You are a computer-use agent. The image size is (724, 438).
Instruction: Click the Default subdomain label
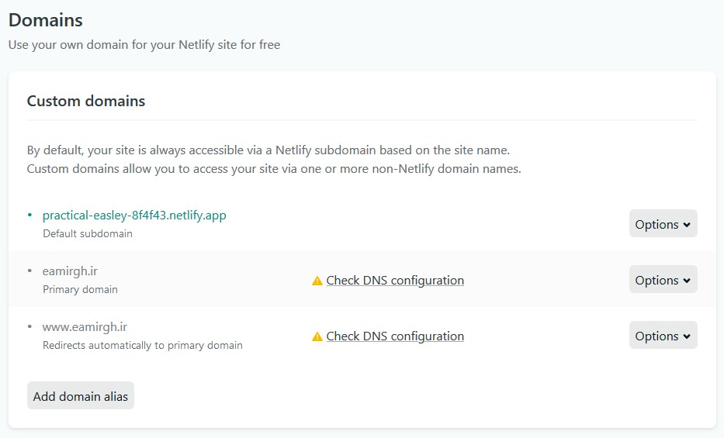(x=88, y=233)
